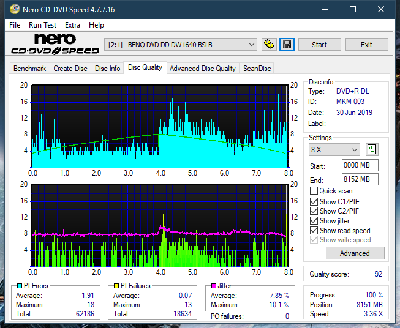Click the PI Errors graph area

click(159, 126)
